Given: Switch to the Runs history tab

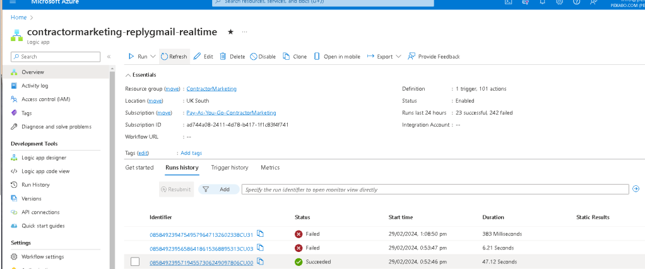Looking at the screenshot, I should coord(182,168).
